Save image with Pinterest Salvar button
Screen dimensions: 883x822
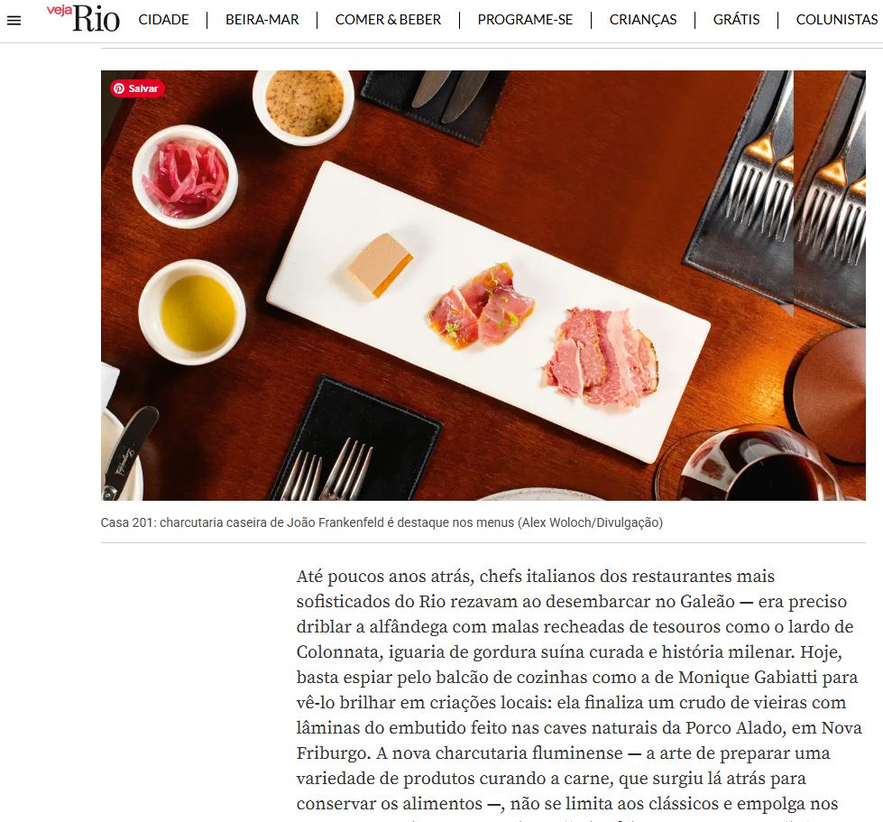(x=137, y=88)
